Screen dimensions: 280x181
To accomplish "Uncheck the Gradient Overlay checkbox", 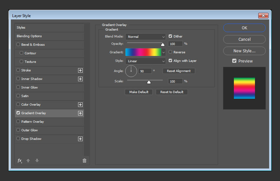I will pos(18,113).
